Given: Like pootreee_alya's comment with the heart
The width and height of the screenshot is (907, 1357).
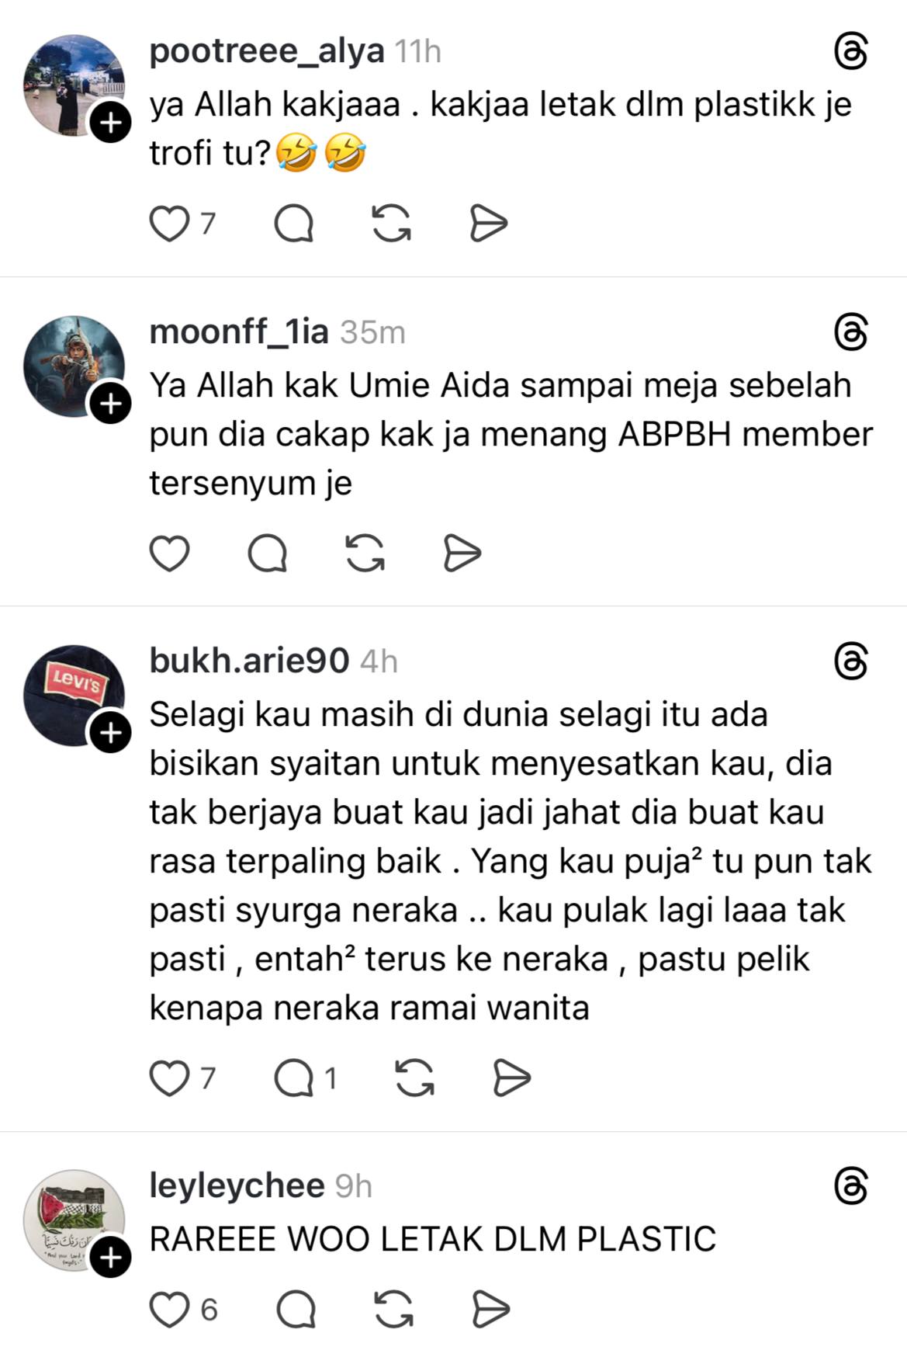Looking at the screenshot, I should tap(169, 224).
